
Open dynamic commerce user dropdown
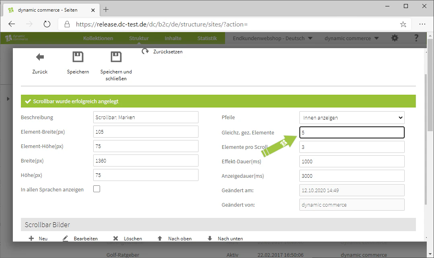tap(352, 38)
